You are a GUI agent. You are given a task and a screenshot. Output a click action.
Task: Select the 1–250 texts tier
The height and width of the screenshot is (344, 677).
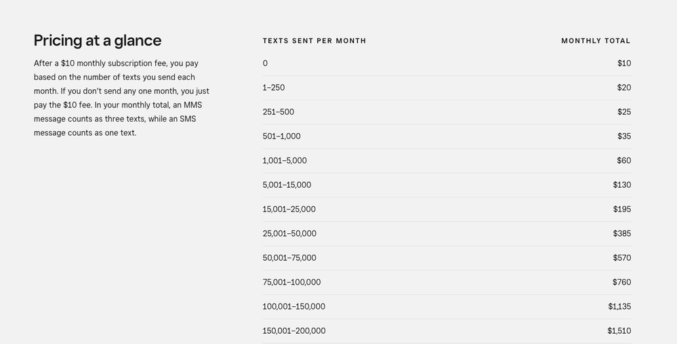click(x=274, y=88)
